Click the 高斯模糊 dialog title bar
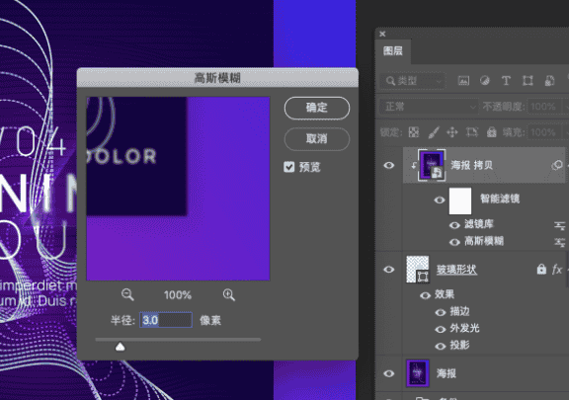 (x=217, y=78)
